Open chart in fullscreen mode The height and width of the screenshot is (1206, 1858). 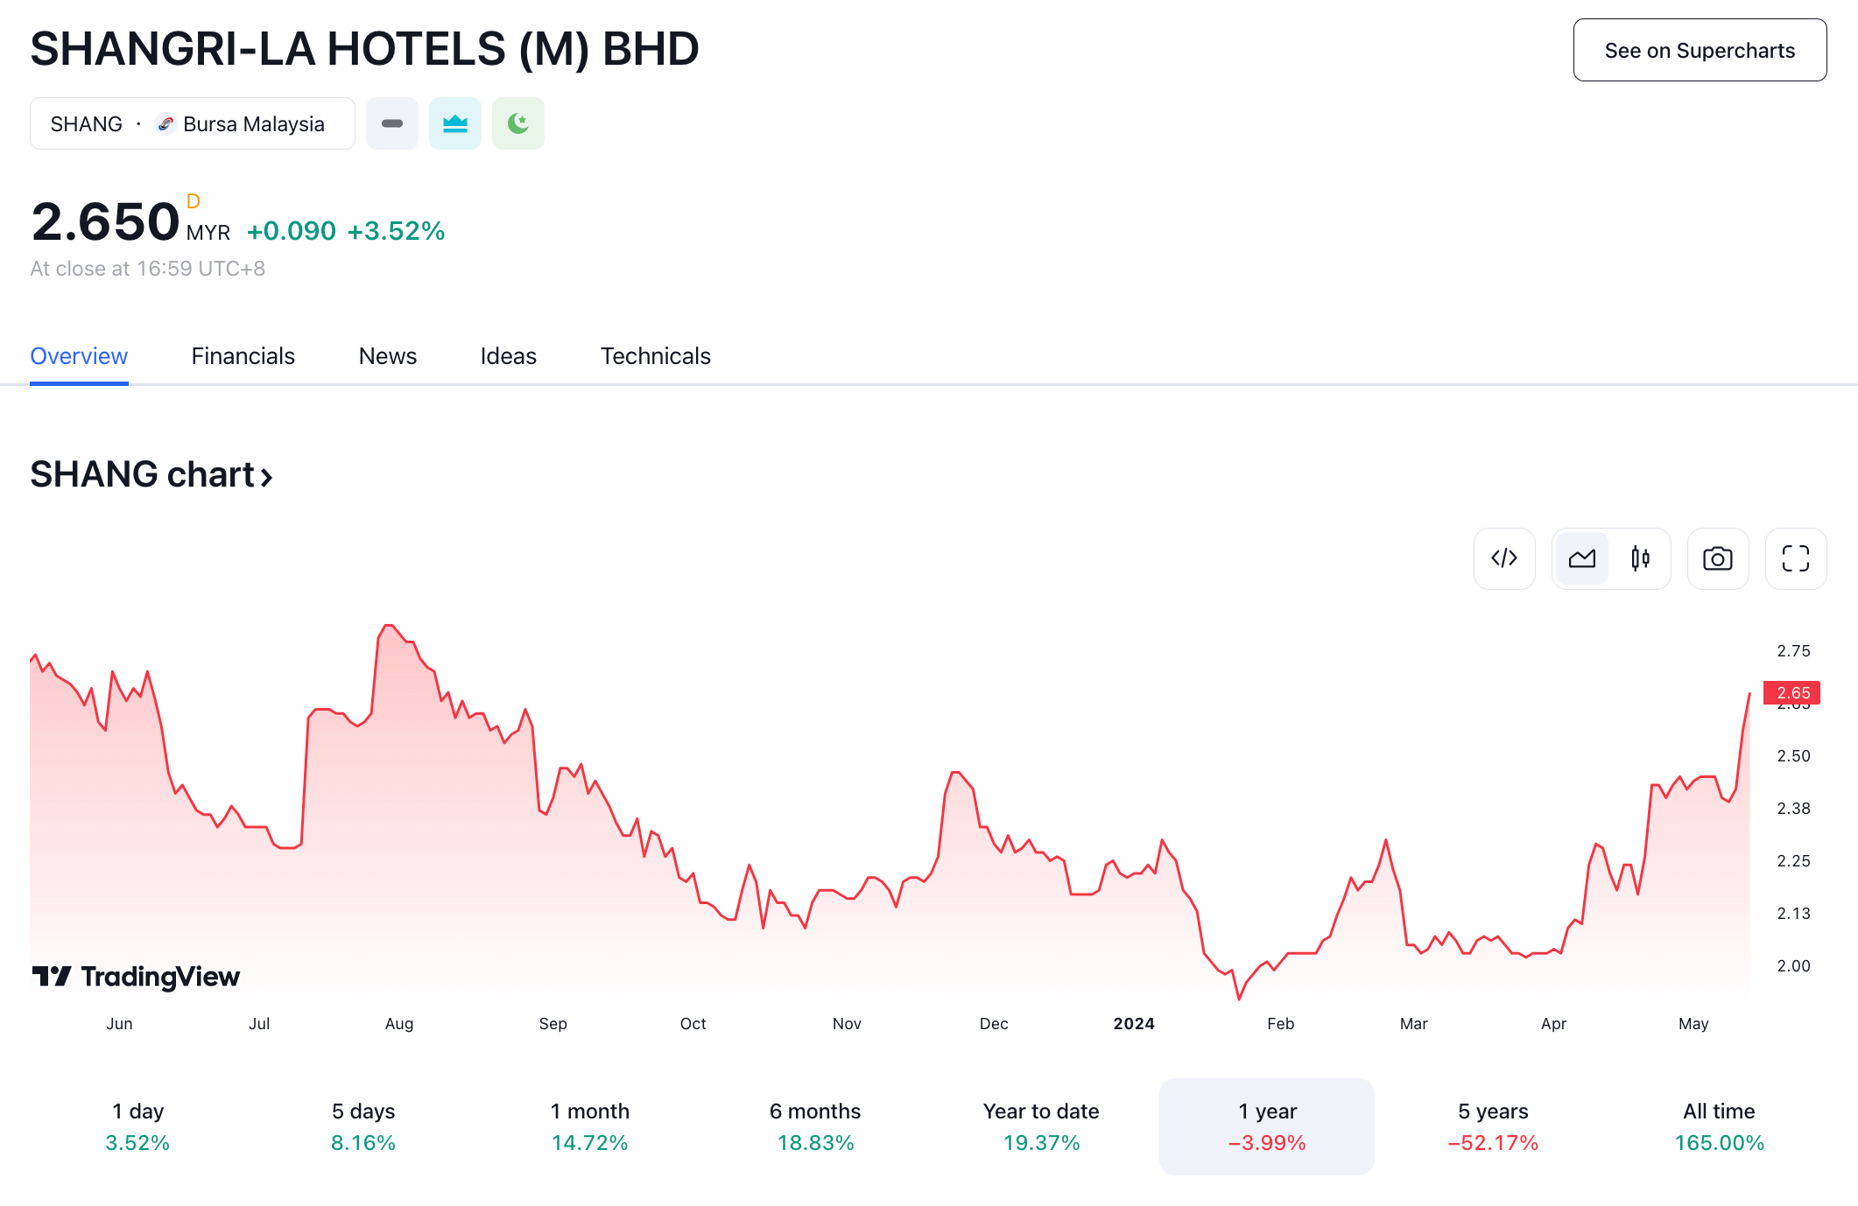(1795, 558)
